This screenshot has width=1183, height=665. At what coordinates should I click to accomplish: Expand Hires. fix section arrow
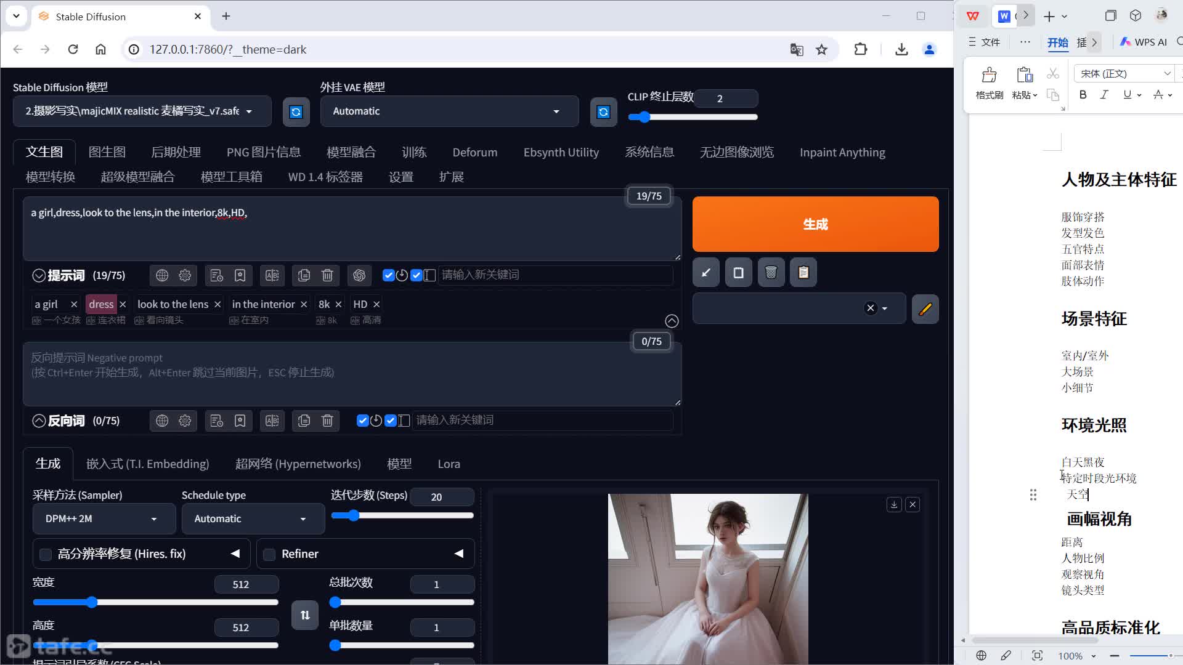[235, 554]
